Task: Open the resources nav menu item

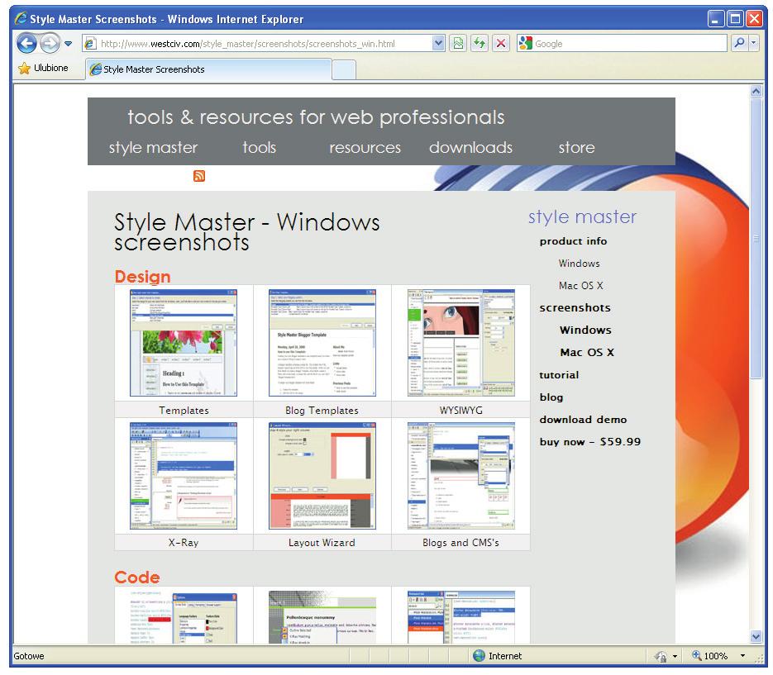Action: (x=365, y=147)
